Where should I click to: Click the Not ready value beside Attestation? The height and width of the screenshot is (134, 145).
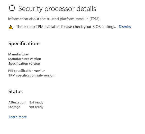[36, 102]
